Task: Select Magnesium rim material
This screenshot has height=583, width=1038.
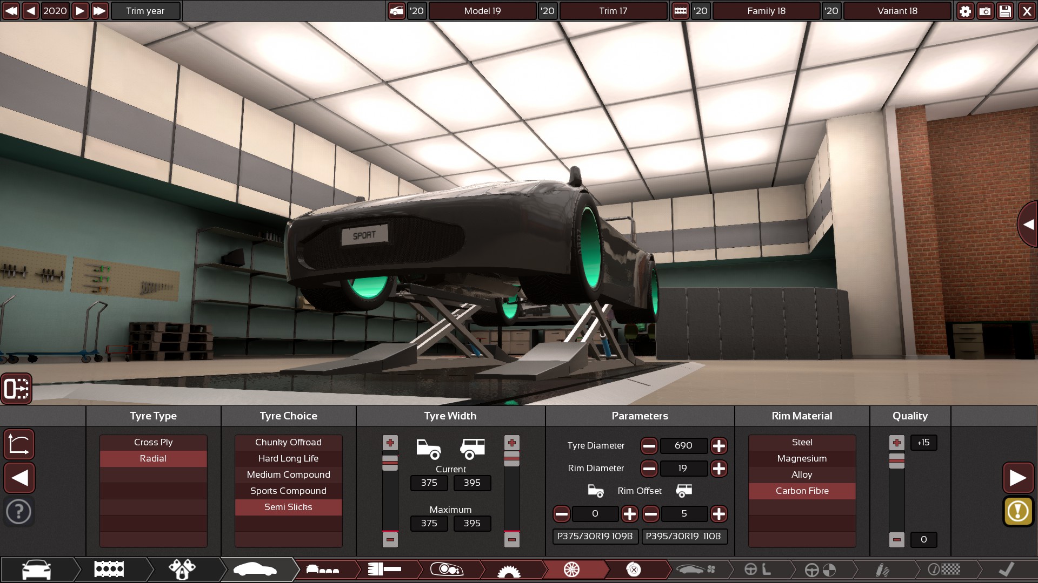Action: coord(802,458)
